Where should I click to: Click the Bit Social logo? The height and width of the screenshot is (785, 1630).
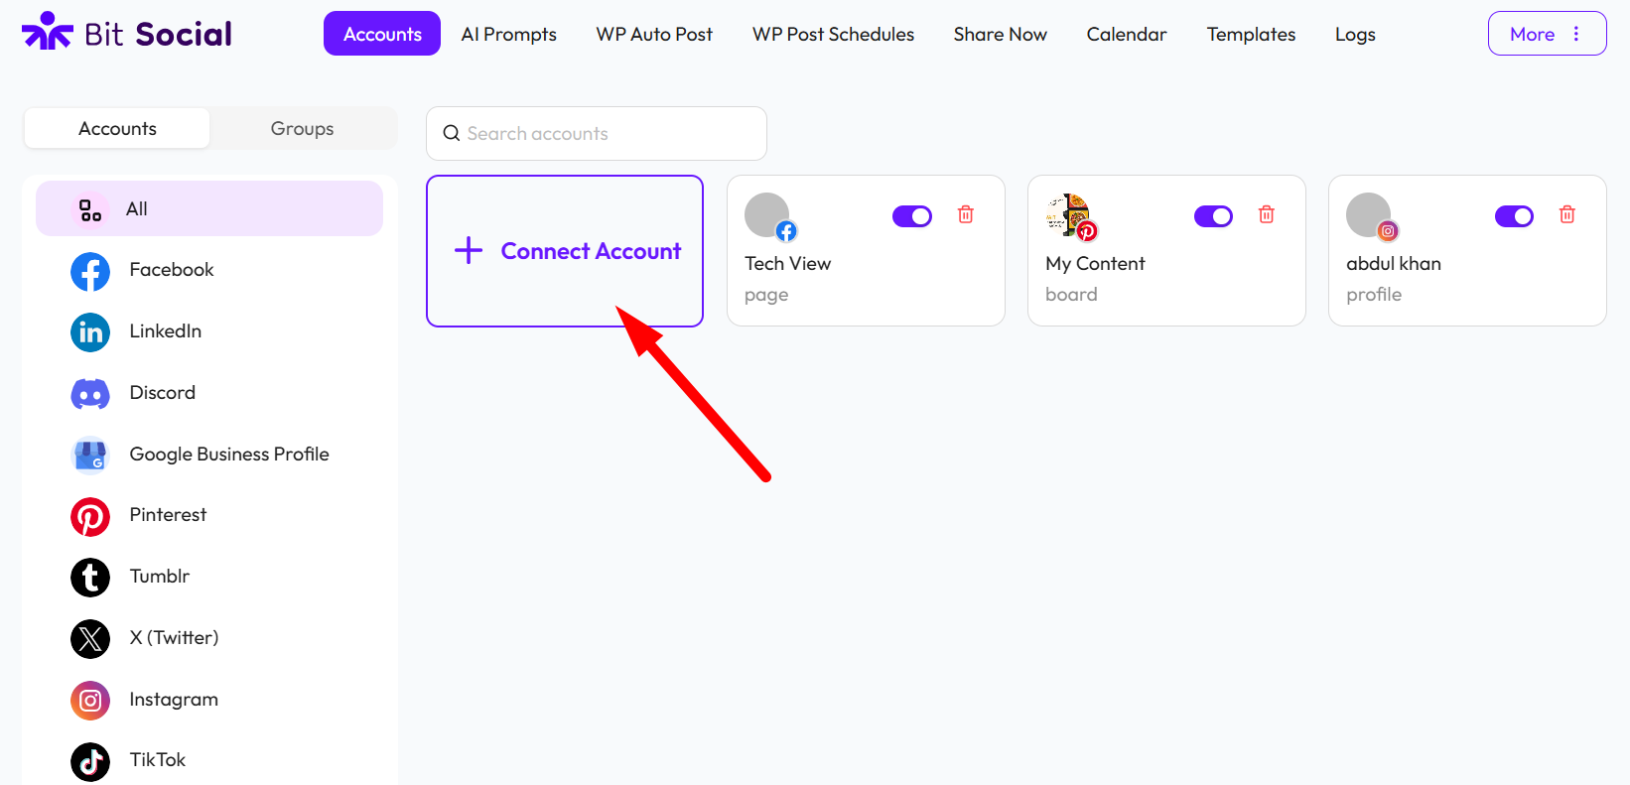point(126,32)
